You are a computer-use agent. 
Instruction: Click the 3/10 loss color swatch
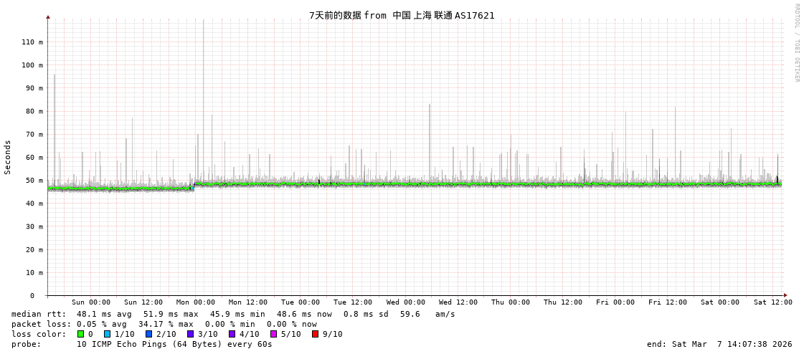point(190,335)
